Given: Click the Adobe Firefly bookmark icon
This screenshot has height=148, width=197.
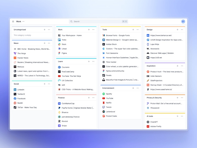Looking at the screenshot, I should click(x=148, y=126).
